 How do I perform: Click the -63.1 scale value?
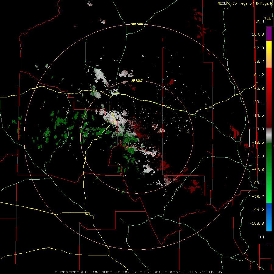(x=258, y=183)
